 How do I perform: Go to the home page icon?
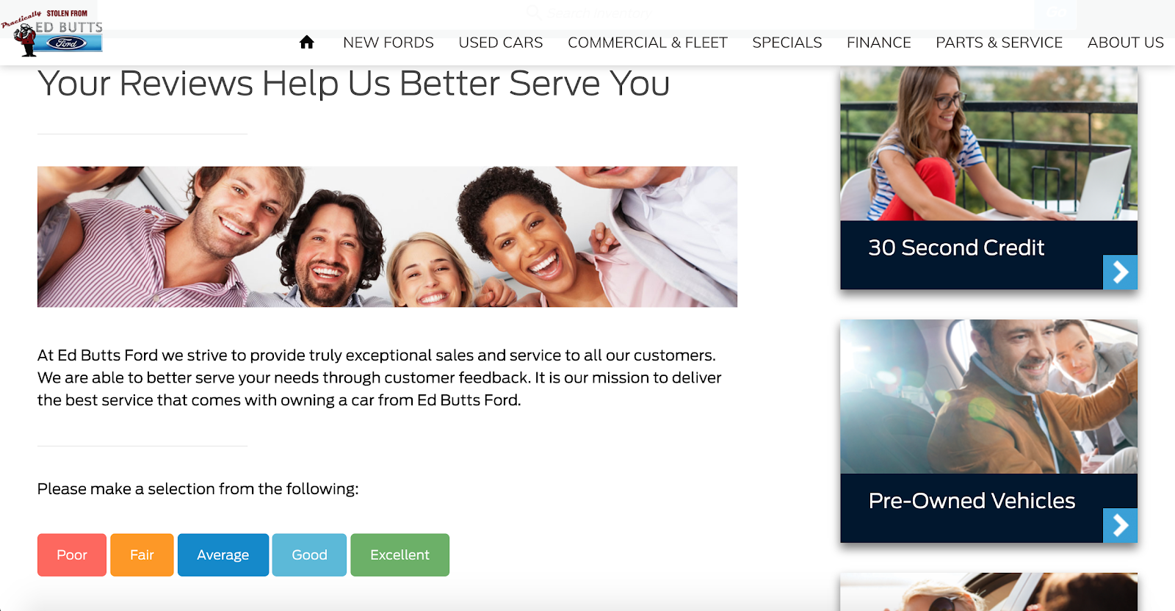[x=307, y=43]
